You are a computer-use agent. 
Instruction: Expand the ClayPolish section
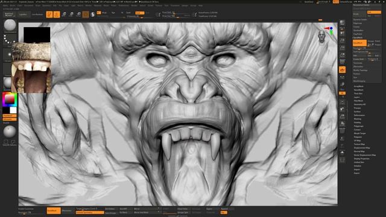[358, 34]
